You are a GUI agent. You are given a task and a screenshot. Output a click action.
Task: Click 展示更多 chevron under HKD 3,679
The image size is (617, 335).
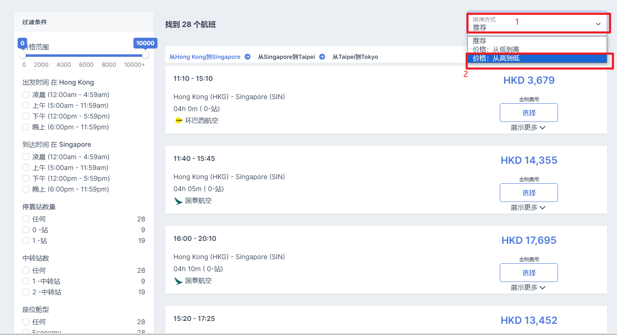(x=542, y=128)
